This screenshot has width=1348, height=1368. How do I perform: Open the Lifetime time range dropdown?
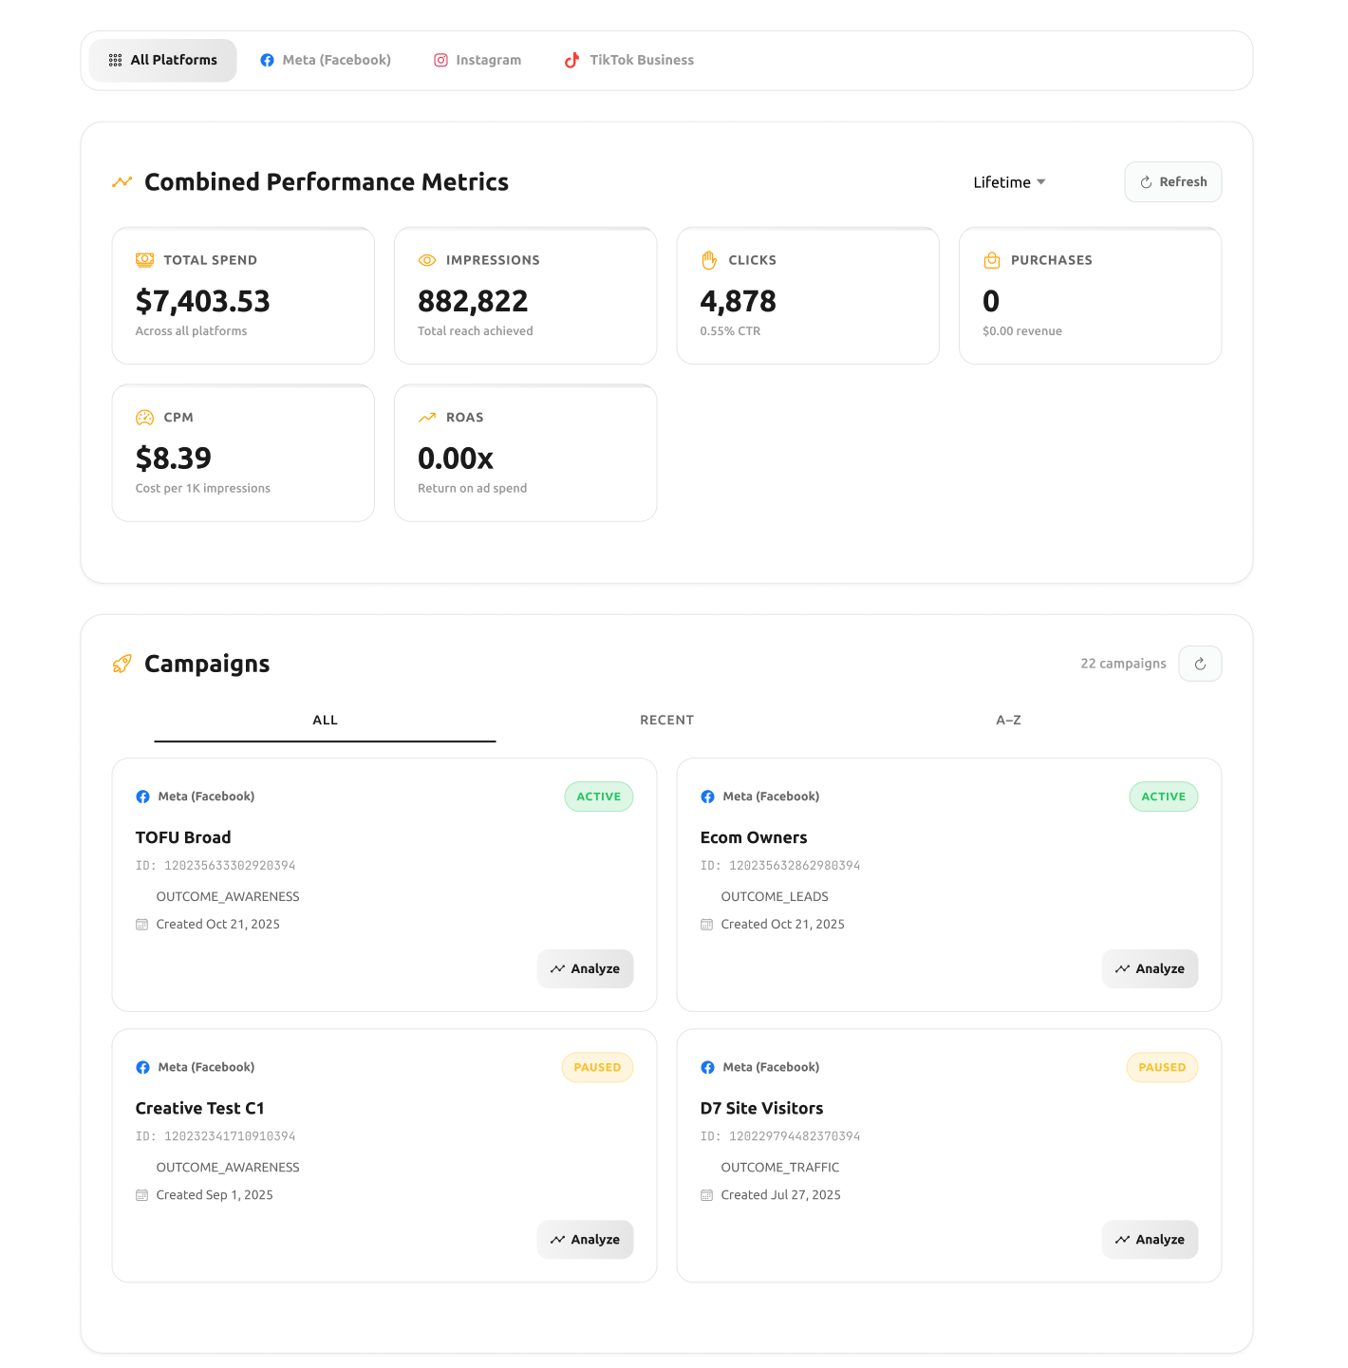click(x=1008, y=181)
